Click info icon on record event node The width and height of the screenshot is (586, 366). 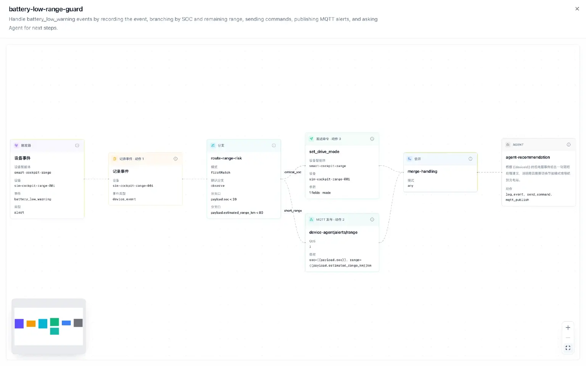point(175,159)
